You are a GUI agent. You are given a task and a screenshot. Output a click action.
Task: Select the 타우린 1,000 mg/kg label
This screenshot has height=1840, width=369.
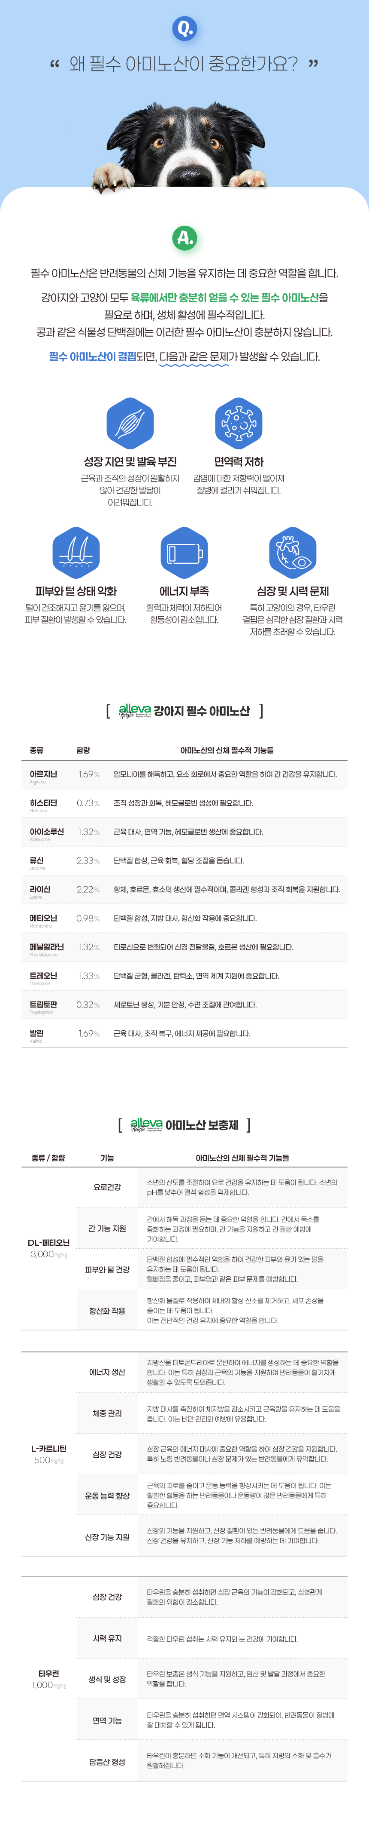[48, 1679]
